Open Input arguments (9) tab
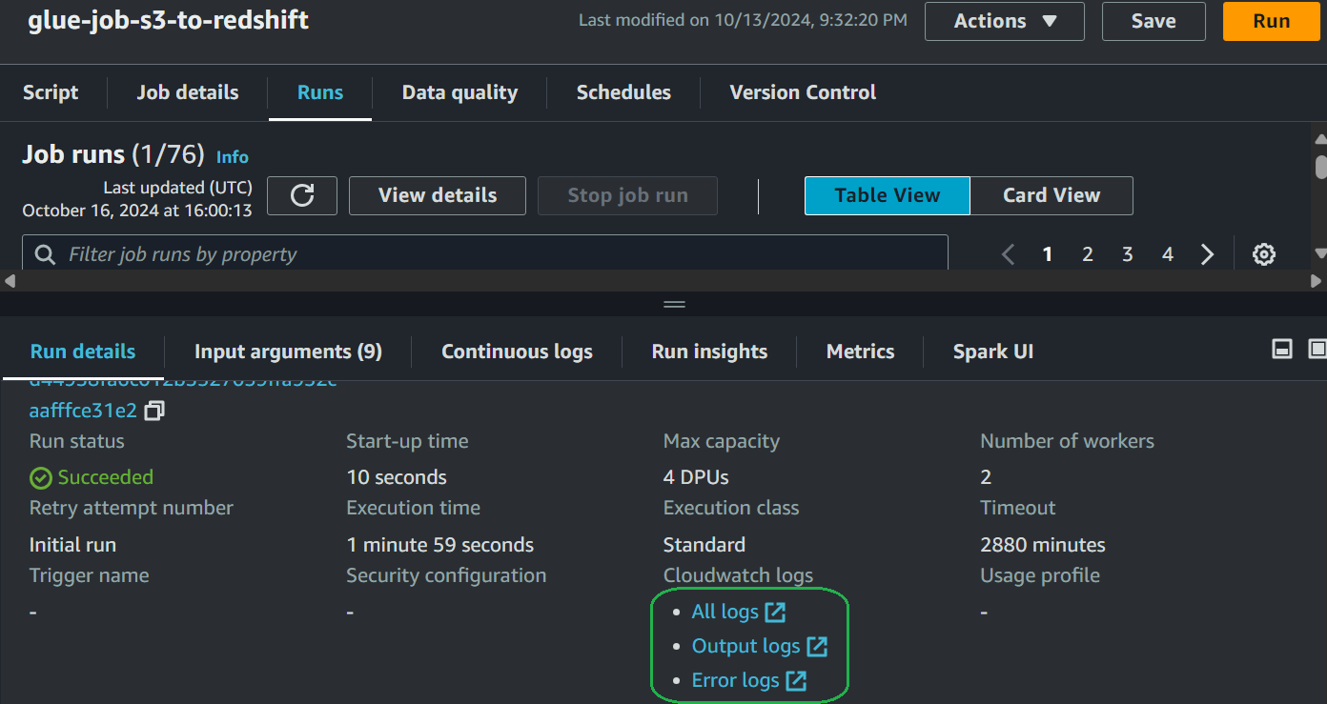Viewport: 1327px width, 704px height. tap(288, 352)
